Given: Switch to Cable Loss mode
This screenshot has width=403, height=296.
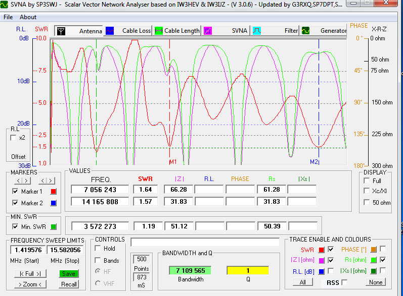Looking at the screenshot, I should (x=110, y=31).
